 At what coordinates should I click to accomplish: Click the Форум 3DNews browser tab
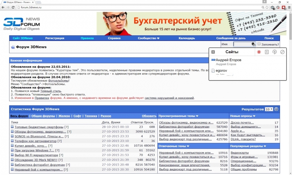click(x=19, y=2)
